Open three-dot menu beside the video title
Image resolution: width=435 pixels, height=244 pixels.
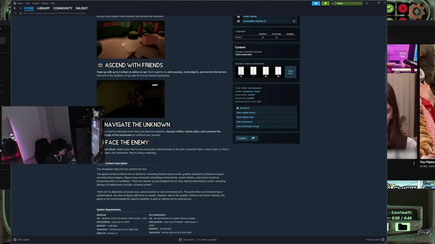pyautogui.click(x=414, y=163)
